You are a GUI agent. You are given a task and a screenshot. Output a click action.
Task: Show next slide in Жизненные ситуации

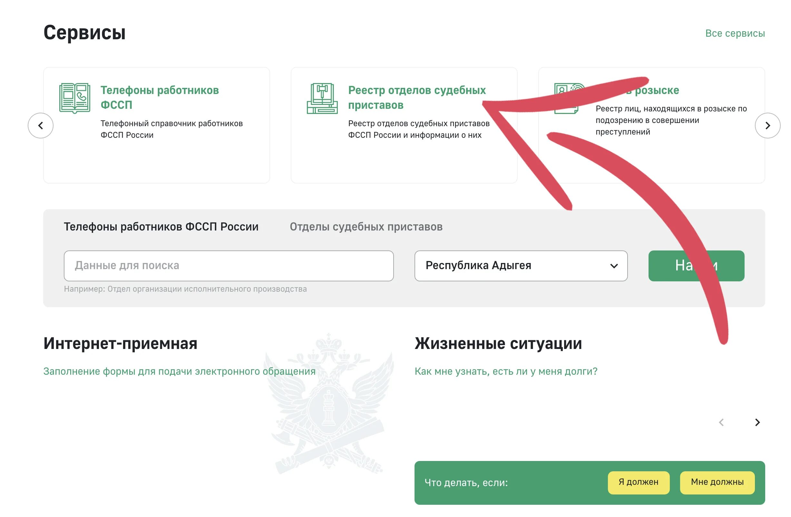(x=757, y=422)
